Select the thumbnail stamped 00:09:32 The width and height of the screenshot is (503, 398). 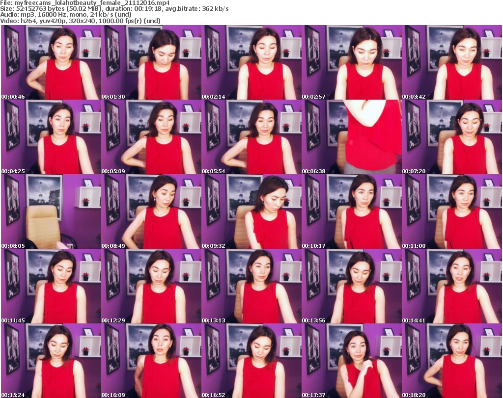pos(251,212)
